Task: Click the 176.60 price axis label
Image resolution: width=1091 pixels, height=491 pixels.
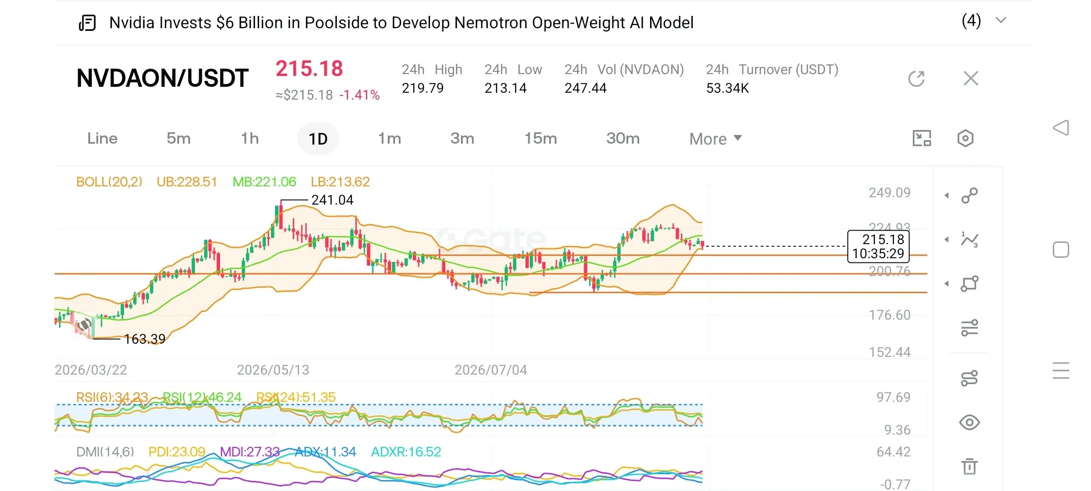Action: [890, 315]
